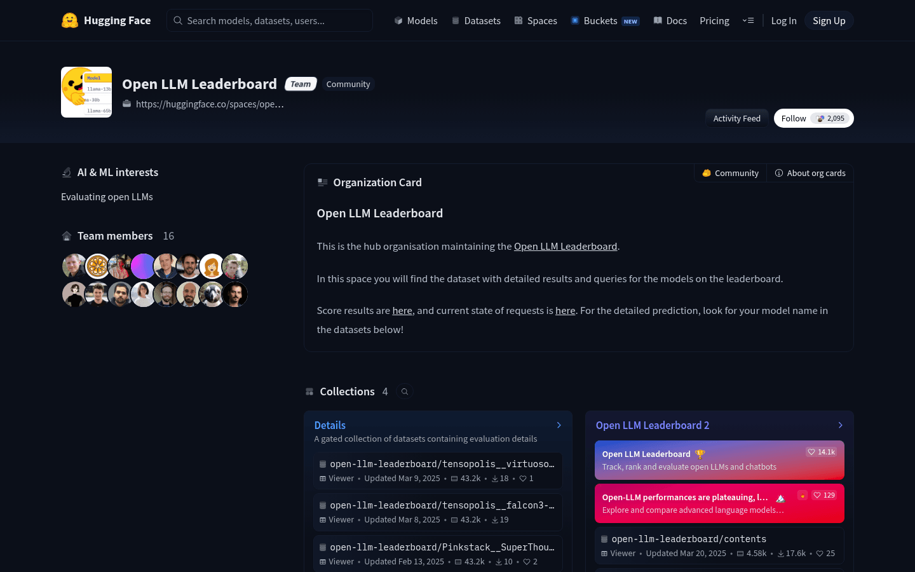Open the Pinkstack__SuperThou dataset entry
This screenshot has width=915, height=572.
coord(438,554)
